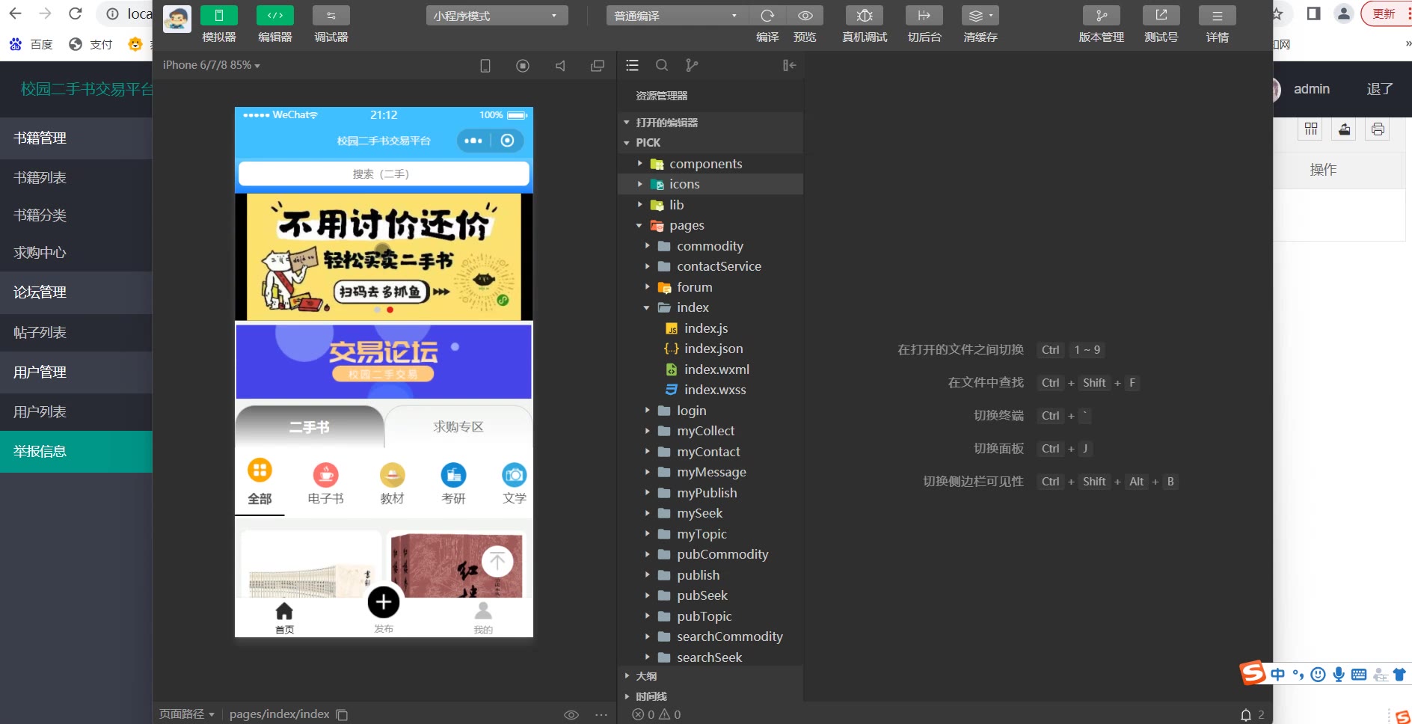The width and height of the screenshot is (1412, 724).
Task: Open the explorer list view icon
Action: click(632, 65)
